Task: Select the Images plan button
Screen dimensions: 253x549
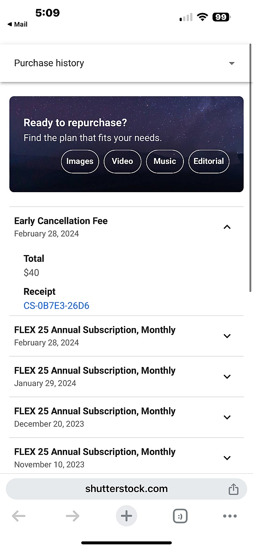Action: click(x=80, y=161)
